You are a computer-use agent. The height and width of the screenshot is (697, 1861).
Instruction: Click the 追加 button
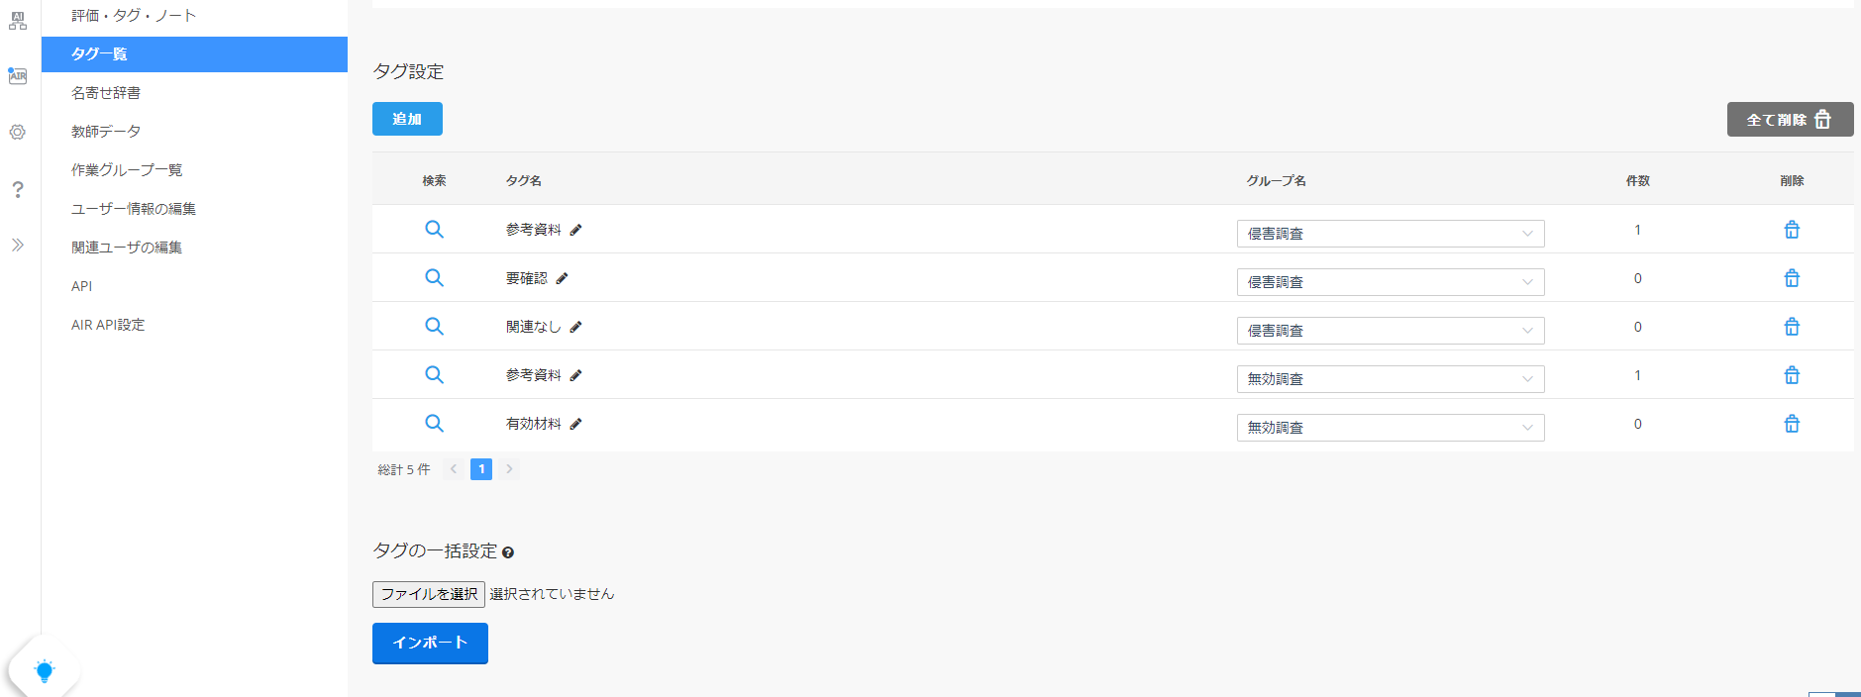407,119
